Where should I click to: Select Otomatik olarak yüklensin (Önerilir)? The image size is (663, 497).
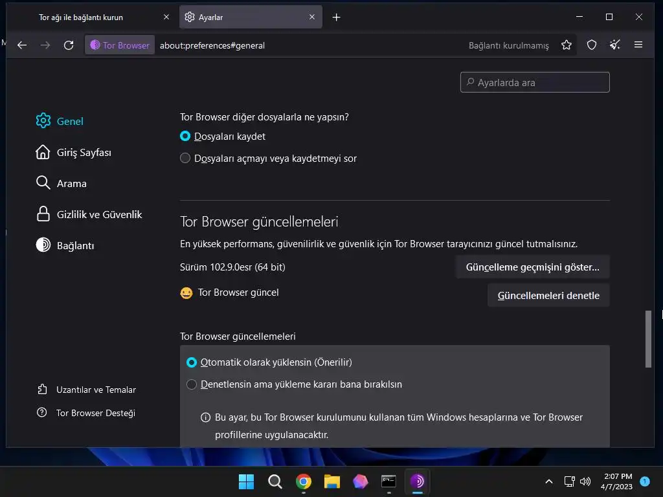pos(192,362)
